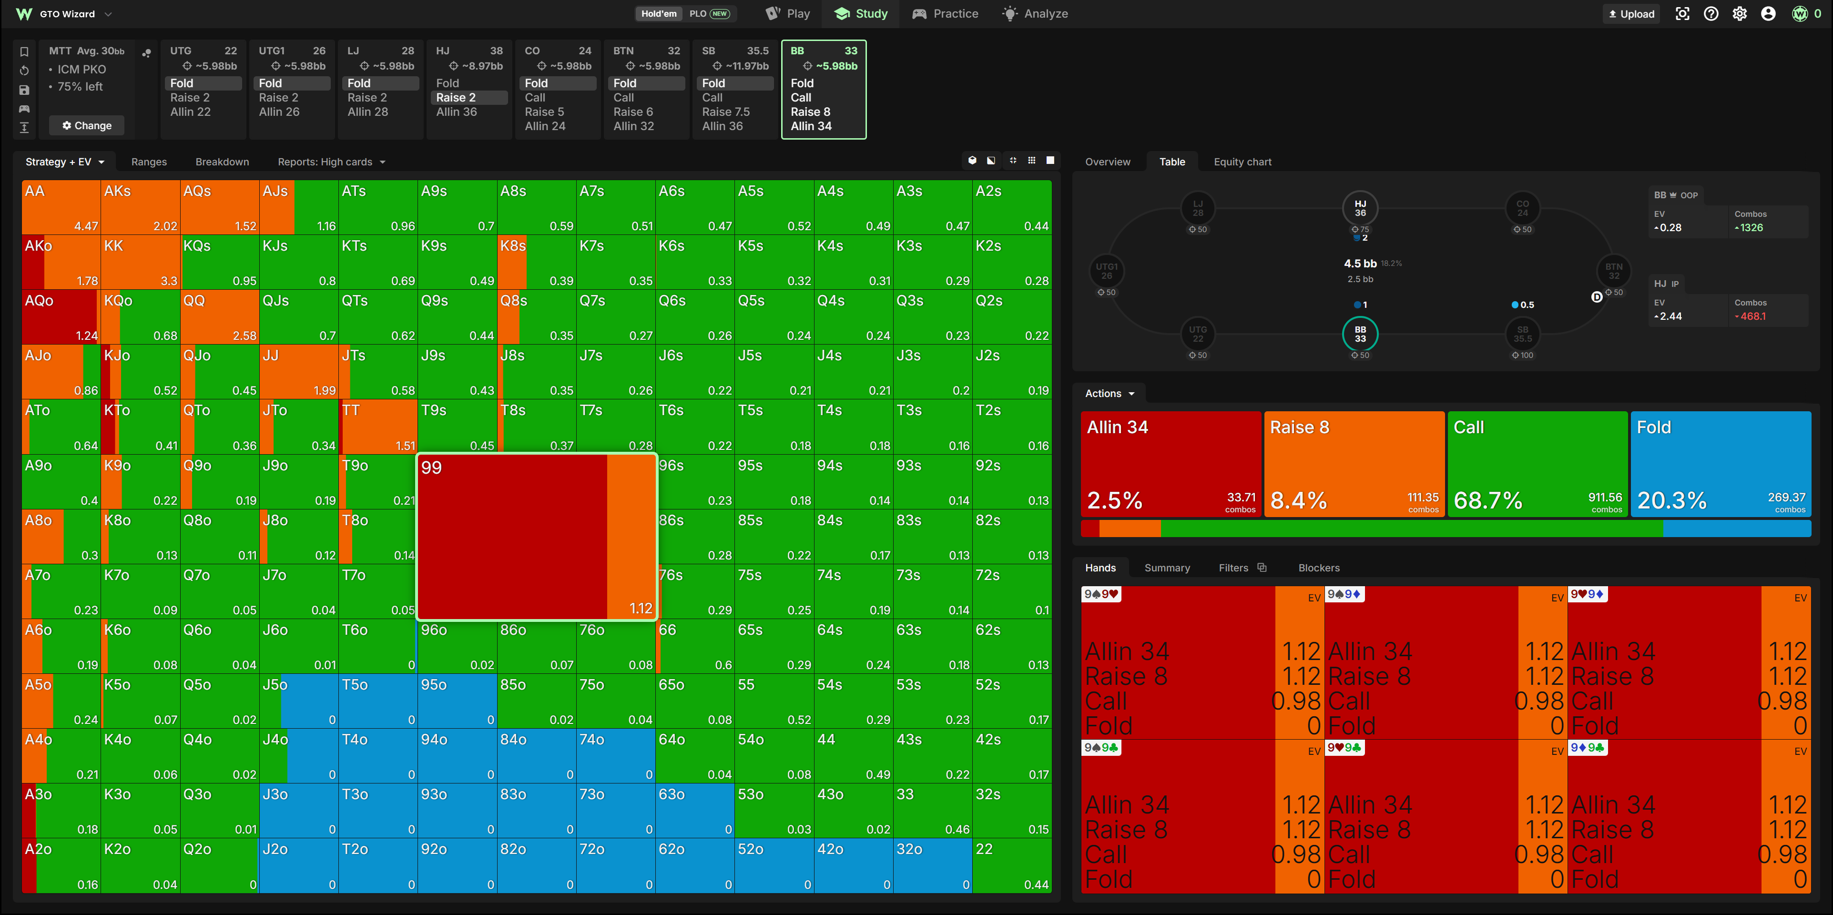Open the help question mark icon
This screenshot has height=915, width=1833.
[1711, 13]
